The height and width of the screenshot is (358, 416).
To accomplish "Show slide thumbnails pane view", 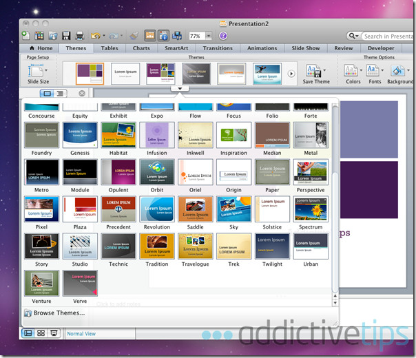I will coord(47,94).
